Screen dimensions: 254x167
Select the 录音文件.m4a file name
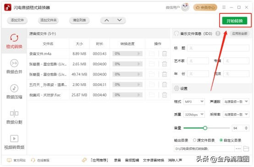40,54
